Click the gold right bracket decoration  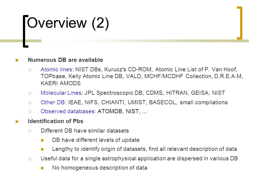tap(240, 23)
